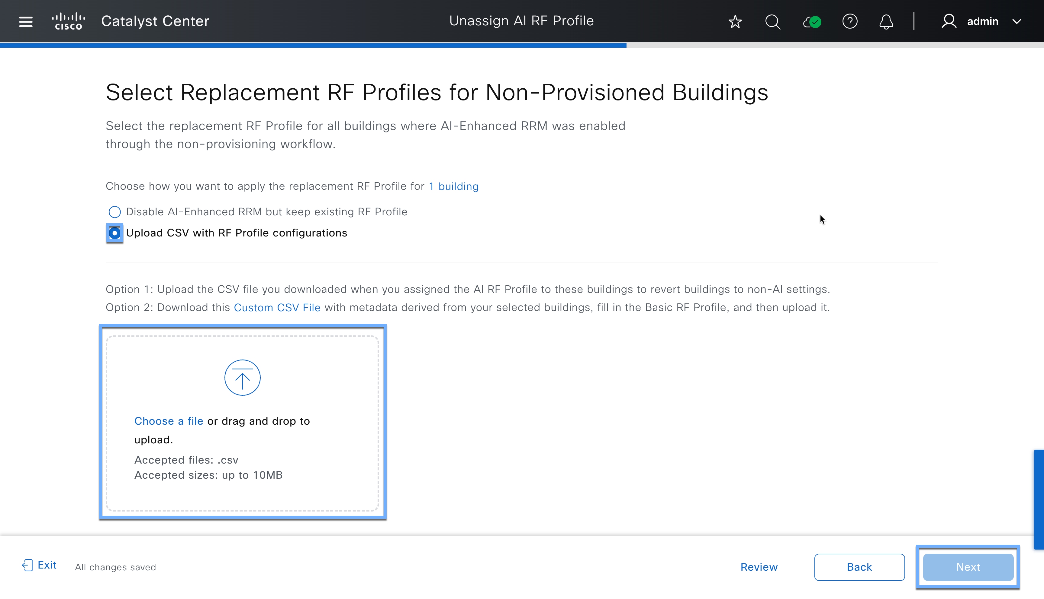Click the favorites star icon
Image resolution: width=1044 pixels, height=599 pixels.
pyautogui.click(x=735, y=21)
